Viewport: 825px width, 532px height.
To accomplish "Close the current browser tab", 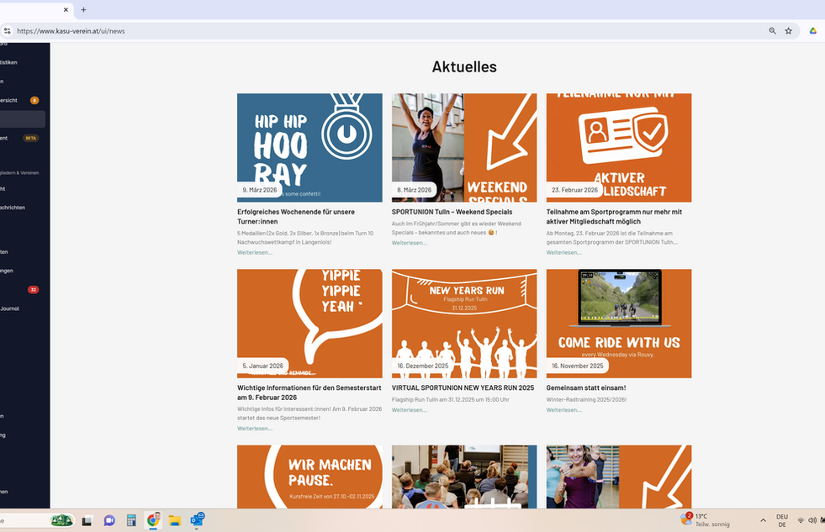I will pos(66,9).
